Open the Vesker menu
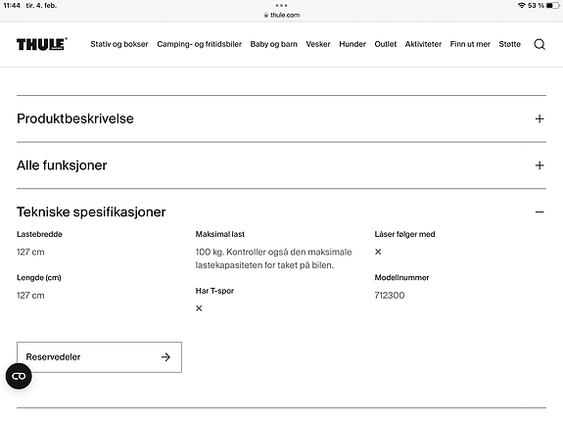Image resolution: width=563 pixels, height=422 pixels. coord(318,44)
